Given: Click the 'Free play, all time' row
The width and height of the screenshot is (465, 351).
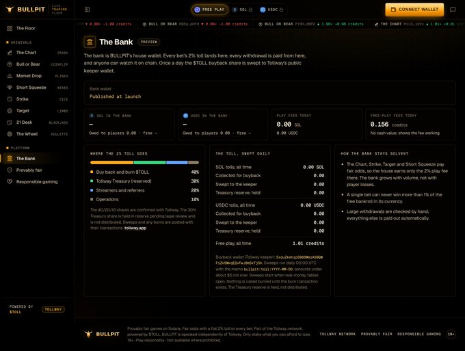Looking at the screenshot, I should point(270,244).
